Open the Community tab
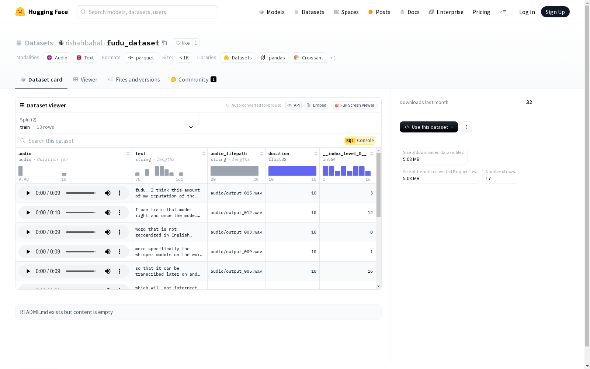590x369 pixels. pyautogui.click(x=194, y=80)
